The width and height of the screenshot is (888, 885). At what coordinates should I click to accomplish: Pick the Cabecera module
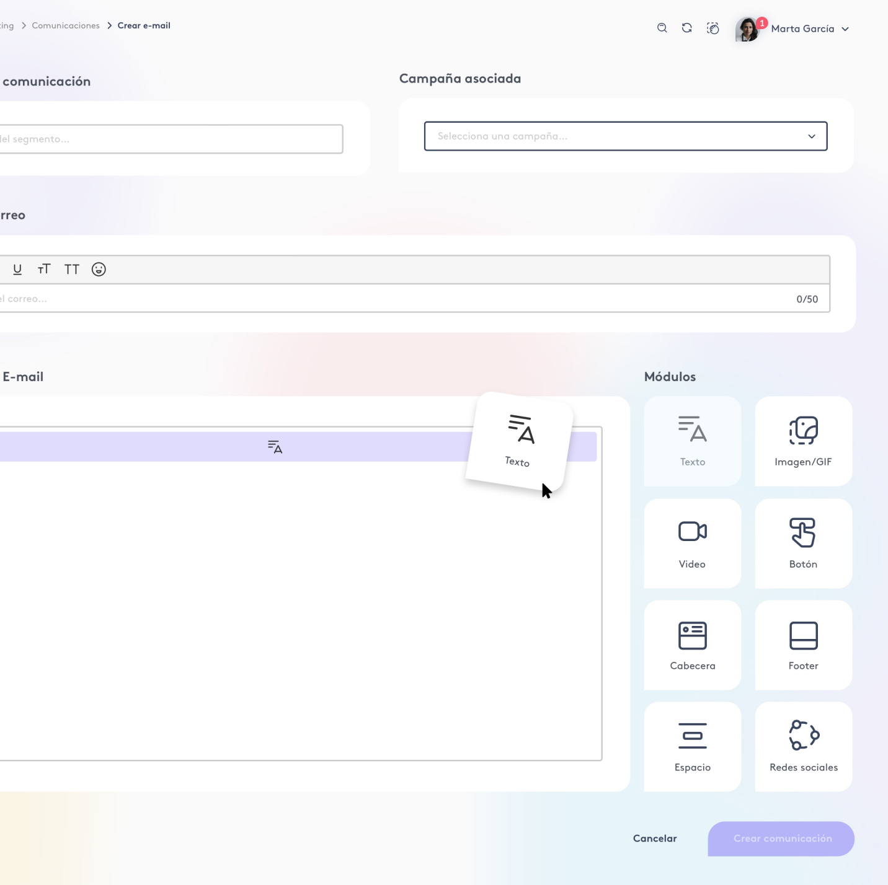coord(692,645)
